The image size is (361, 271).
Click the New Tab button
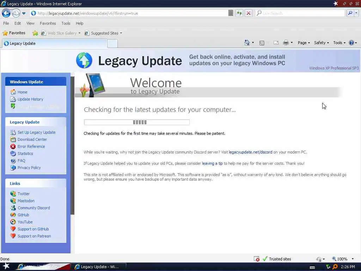pyautogui.click(x=112, y=43)
